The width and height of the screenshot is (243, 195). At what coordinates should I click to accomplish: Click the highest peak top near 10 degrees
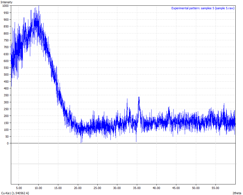(39, 7)
